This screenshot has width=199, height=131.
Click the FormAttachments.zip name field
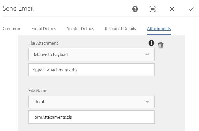[91, 117]
